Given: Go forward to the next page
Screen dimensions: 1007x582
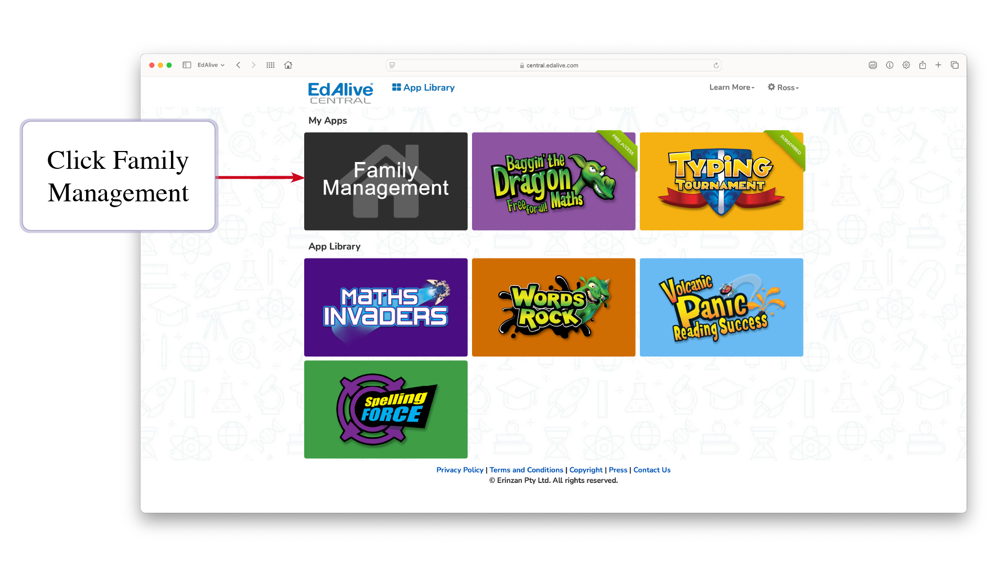Looking at the screenshot, I should click(x=253, y=65).
